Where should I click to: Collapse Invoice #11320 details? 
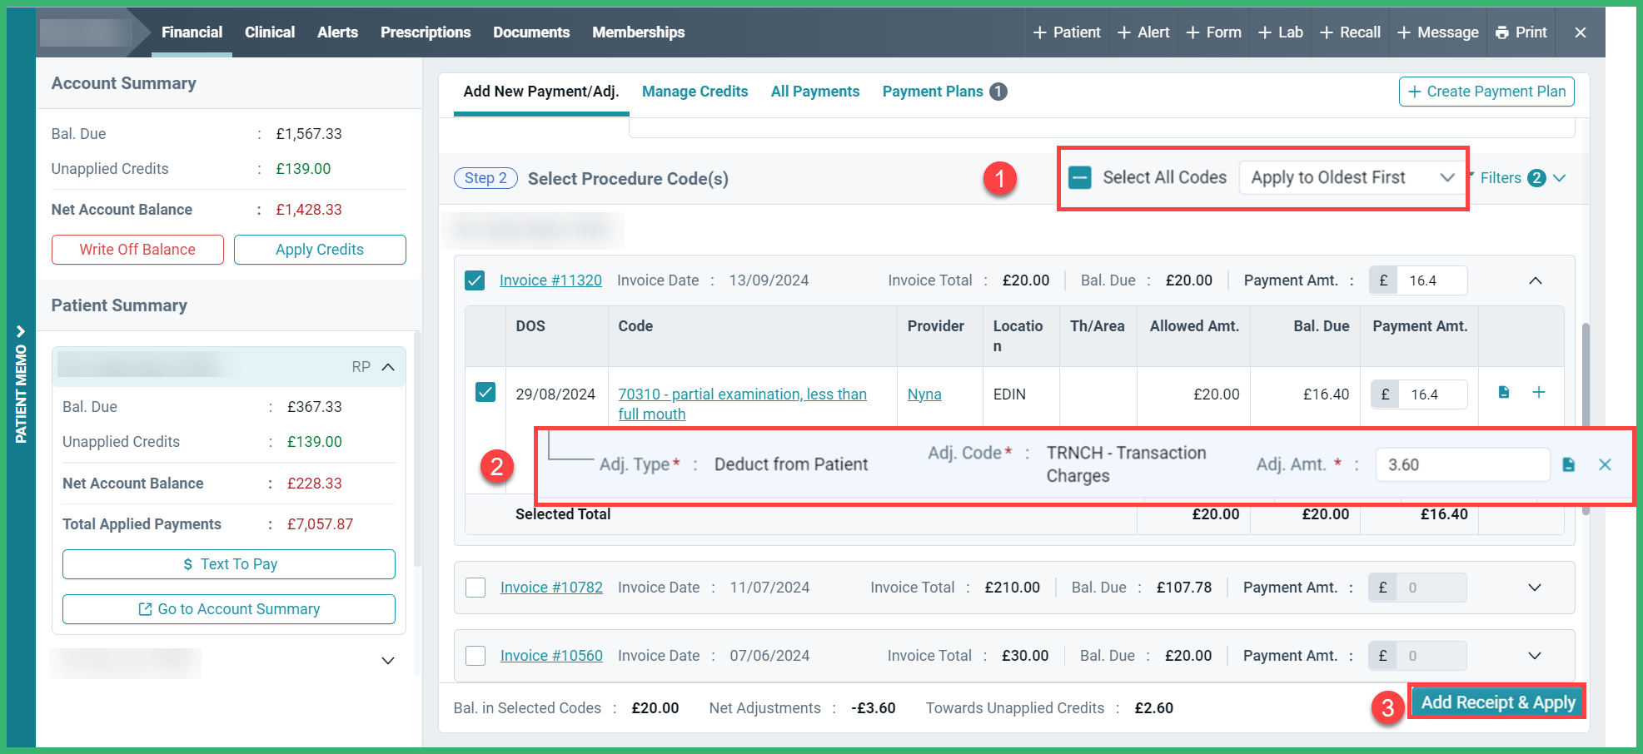[1536, 280]
